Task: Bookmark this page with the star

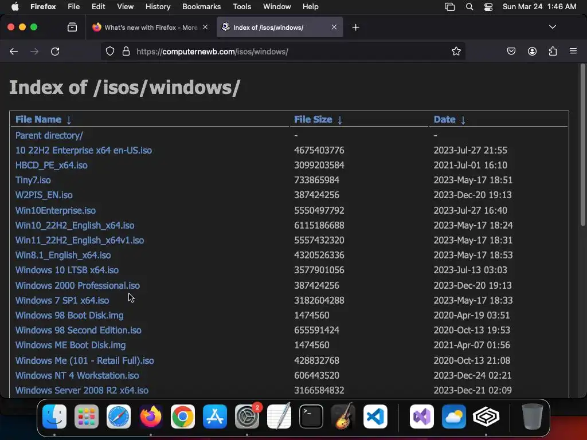Action: pyautogui.click(x=456, y=51)
